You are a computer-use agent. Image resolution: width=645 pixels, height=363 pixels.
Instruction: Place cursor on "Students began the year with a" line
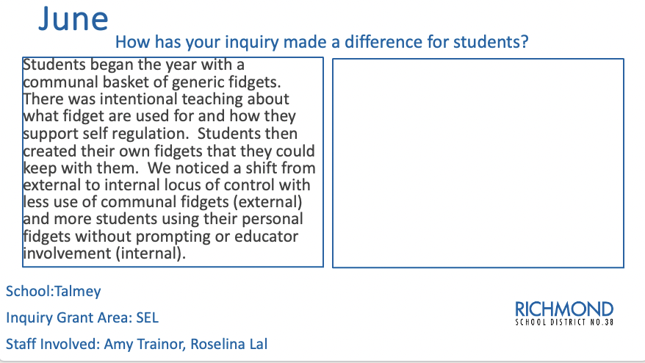[x=134, y=65]
